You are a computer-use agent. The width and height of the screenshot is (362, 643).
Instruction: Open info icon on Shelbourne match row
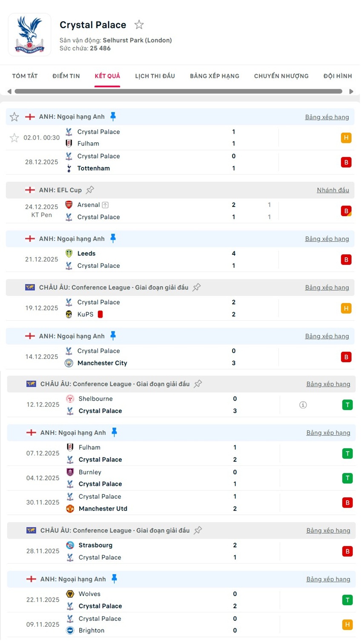[303, 405]
